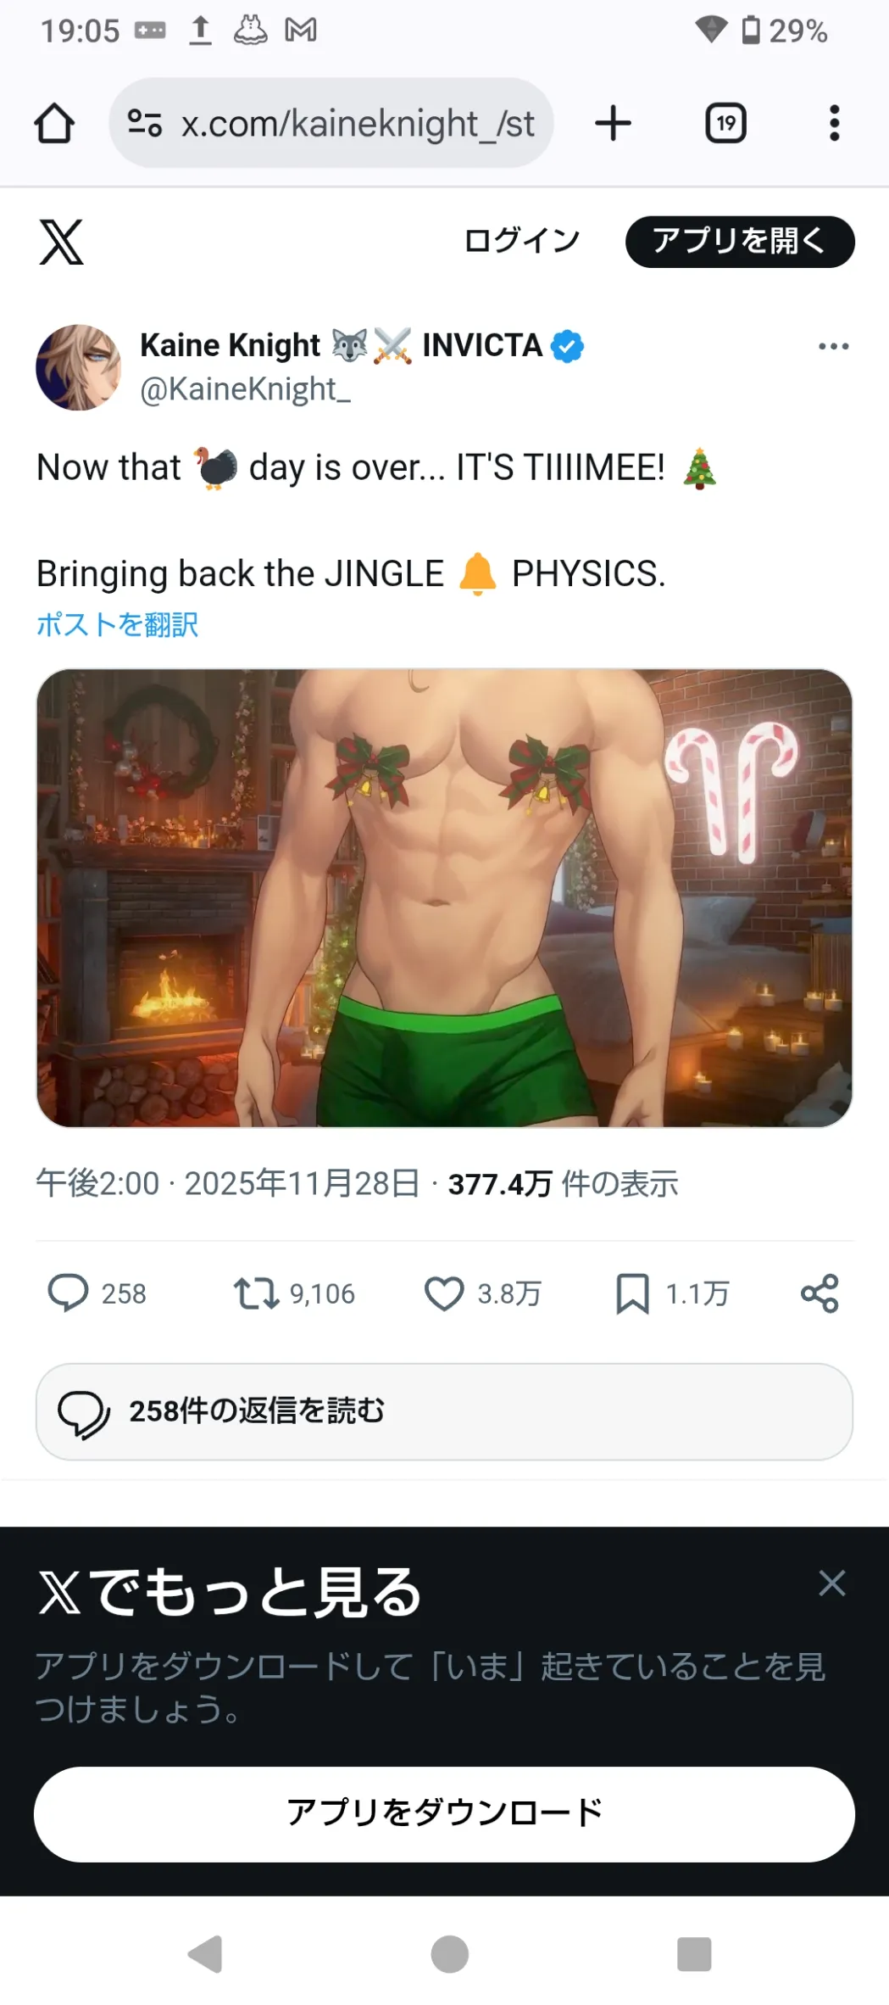Tap the アプリを開く button
Screen dimensions: 889x2005
pyautogui.click(x=740, y=242)
